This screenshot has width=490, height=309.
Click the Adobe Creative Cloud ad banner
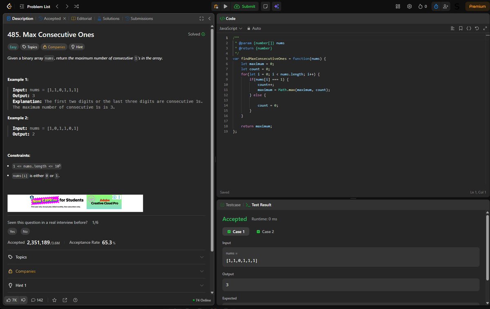pos(75,203)
